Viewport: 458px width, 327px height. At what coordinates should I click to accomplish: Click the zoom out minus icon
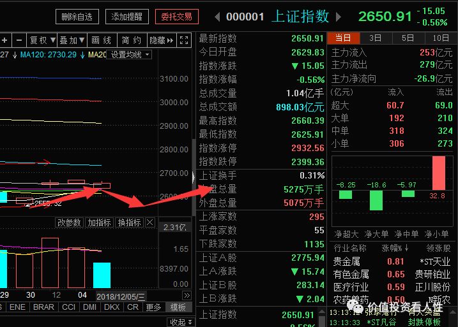[19, 40]
